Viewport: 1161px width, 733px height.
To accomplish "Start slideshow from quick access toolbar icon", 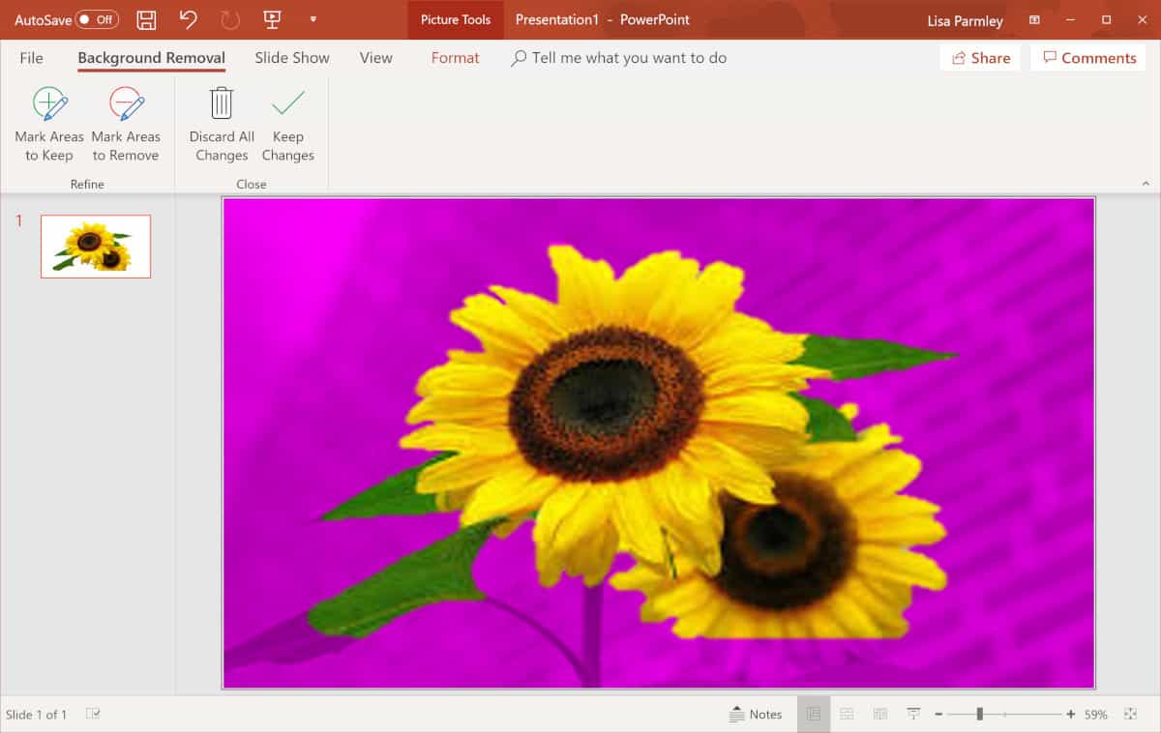I will 272,18.
